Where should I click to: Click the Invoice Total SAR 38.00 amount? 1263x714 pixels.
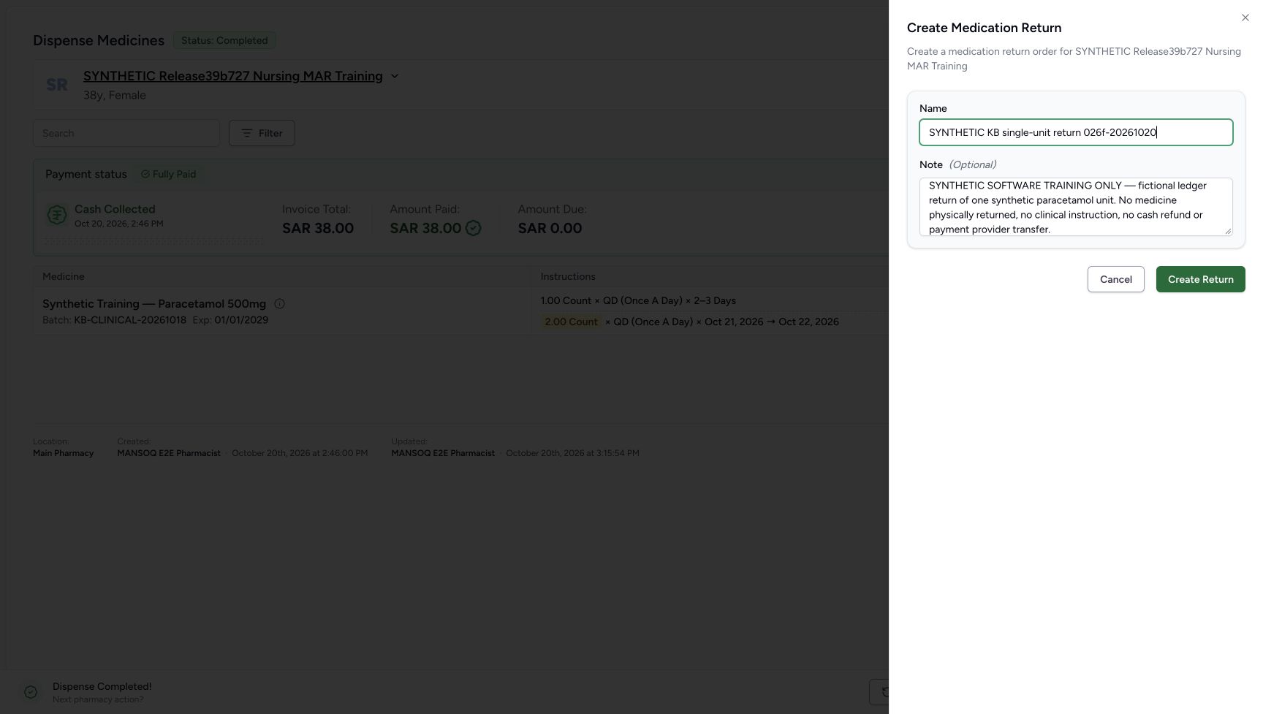click(318, 228)
